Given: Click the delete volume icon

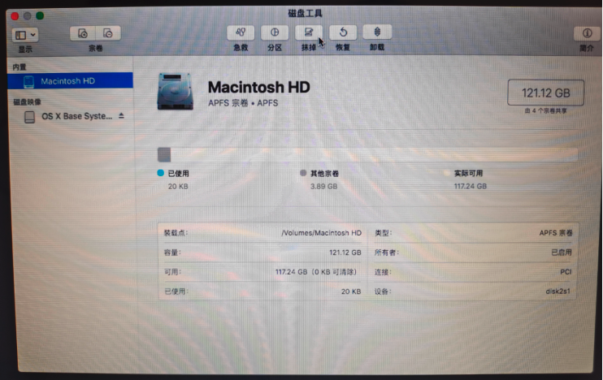Looking at the screenshot, I should [x=108, y=33].
